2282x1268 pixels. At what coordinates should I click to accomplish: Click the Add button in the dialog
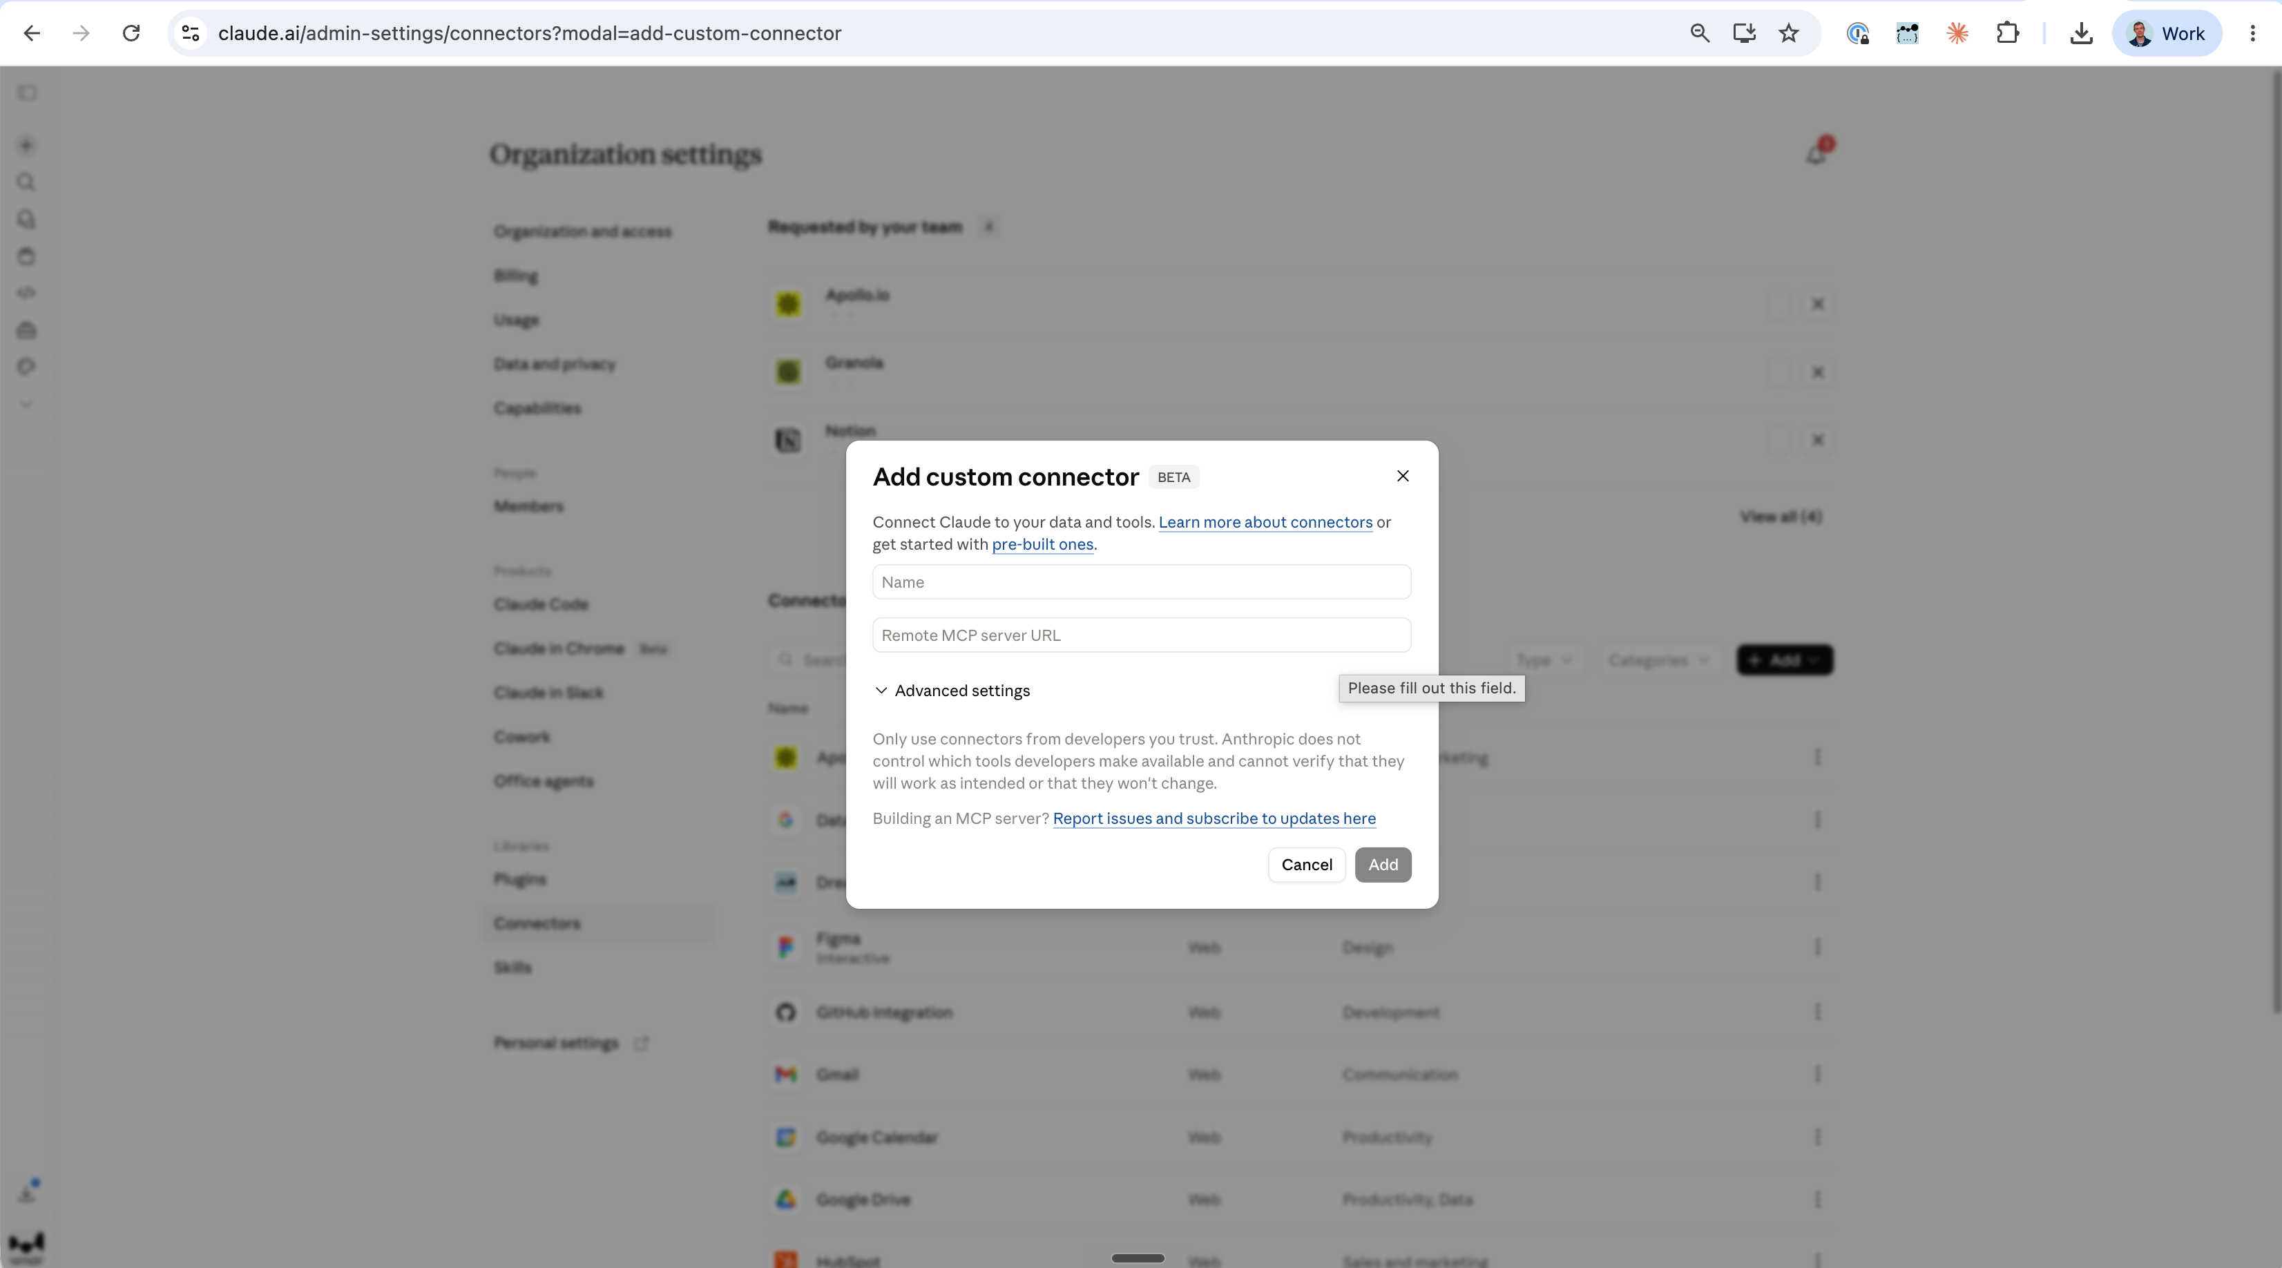pyautogui.click(x=1383, y=865)
